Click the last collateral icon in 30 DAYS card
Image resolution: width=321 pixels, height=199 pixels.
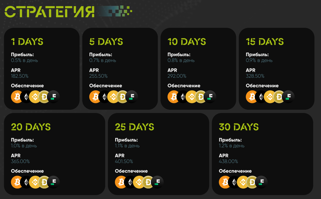coord(261,182)
